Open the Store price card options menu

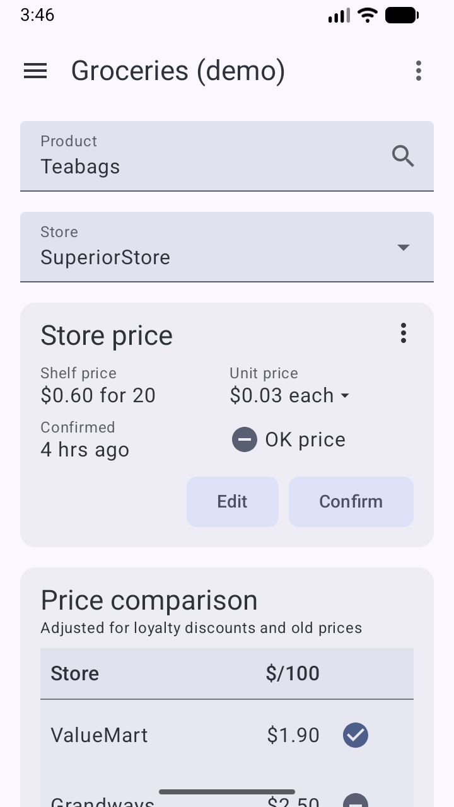(404, 333)
